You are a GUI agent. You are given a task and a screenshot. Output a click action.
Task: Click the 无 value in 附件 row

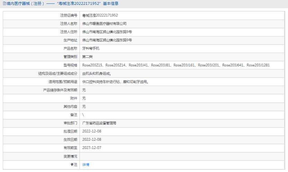pos(84,98)
